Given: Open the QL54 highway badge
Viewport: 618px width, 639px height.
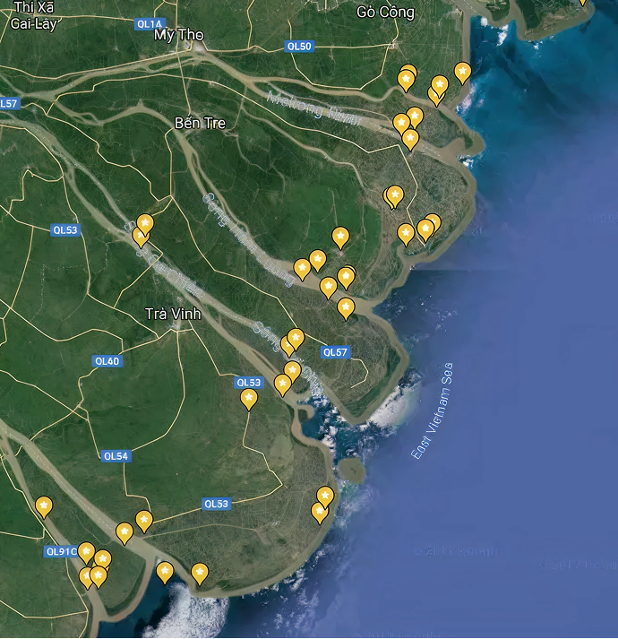Looking at the screenshot, I should (116, 456).
